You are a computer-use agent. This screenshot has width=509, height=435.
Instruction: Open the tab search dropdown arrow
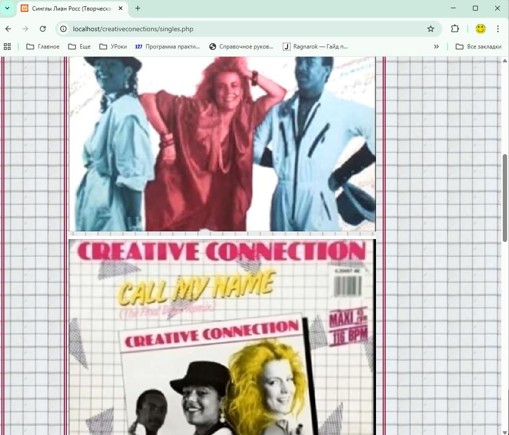(x=7, y=9)
